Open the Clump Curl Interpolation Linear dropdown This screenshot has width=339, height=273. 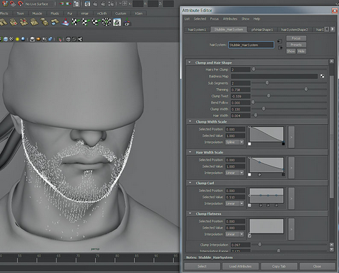234,204
